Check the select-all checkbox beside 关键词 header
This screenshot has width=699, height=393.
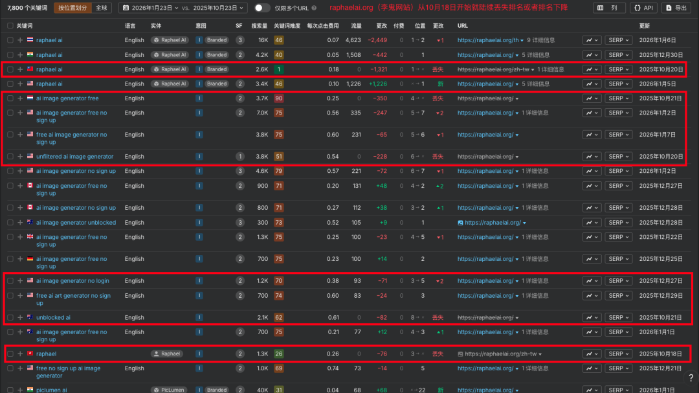(x=10, y=26)
